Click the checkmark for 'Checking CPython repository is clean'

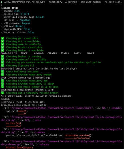[3, 84]
